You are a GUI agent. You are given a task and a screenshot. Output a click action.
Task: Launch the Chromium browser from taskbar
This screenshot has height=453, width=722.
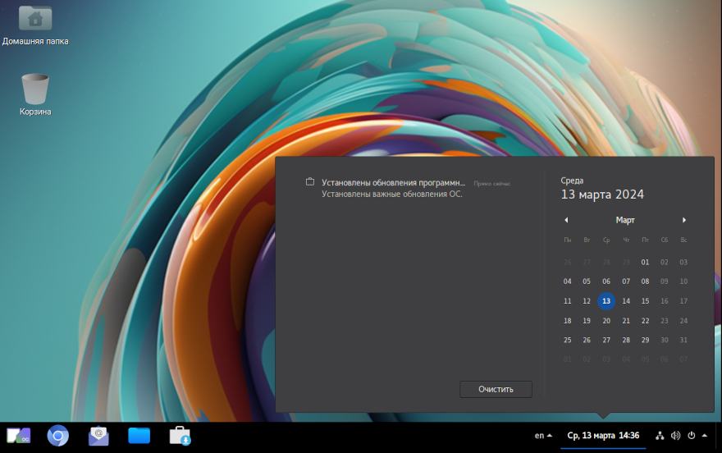(57, 436)
